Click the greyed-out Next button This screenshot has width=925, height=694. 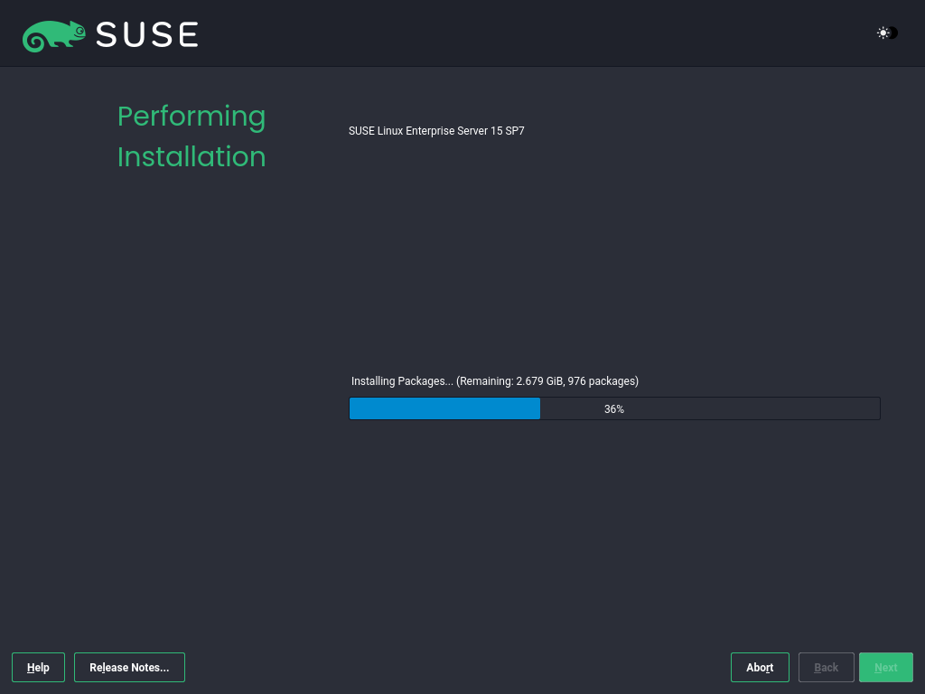[x=885, y=667]
